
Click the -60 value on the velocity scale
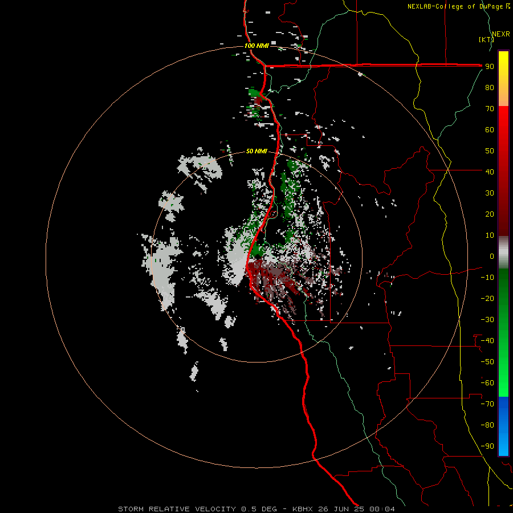487,383
